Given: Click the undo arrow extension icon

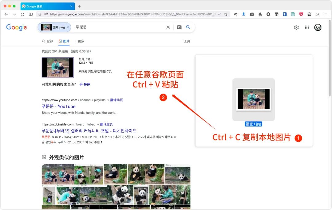Looking at the screenshot, I should click(235, 14).
